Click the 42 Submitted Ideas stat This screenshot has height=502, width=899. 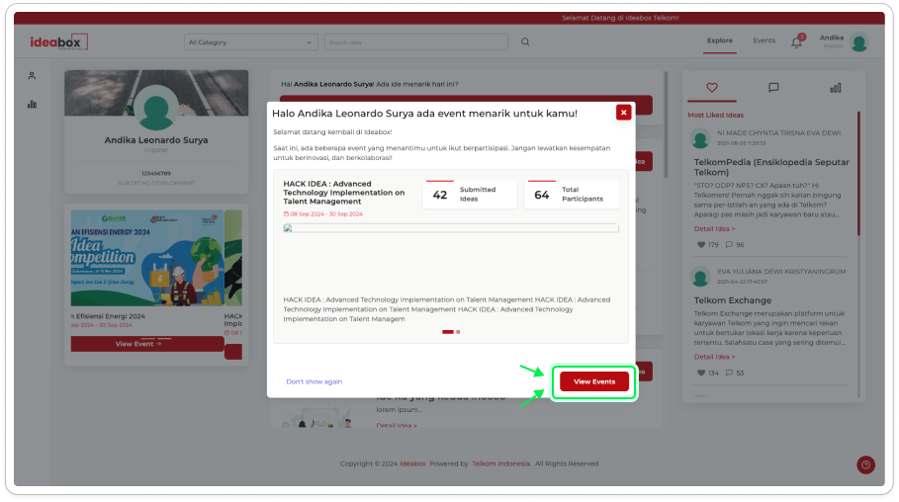(x=470, y=195)
